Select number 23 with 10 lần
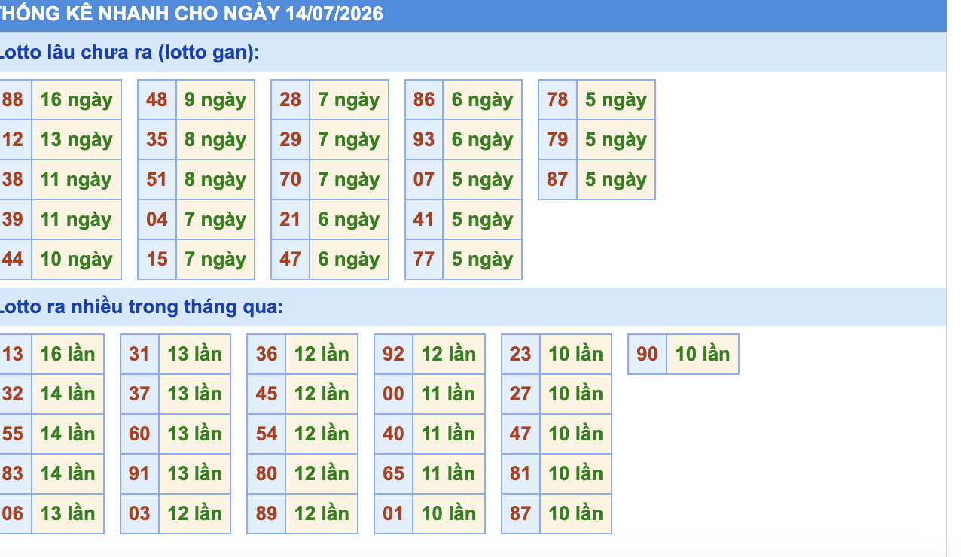Screen dimensions: 961x557 [x=520, y=354]
